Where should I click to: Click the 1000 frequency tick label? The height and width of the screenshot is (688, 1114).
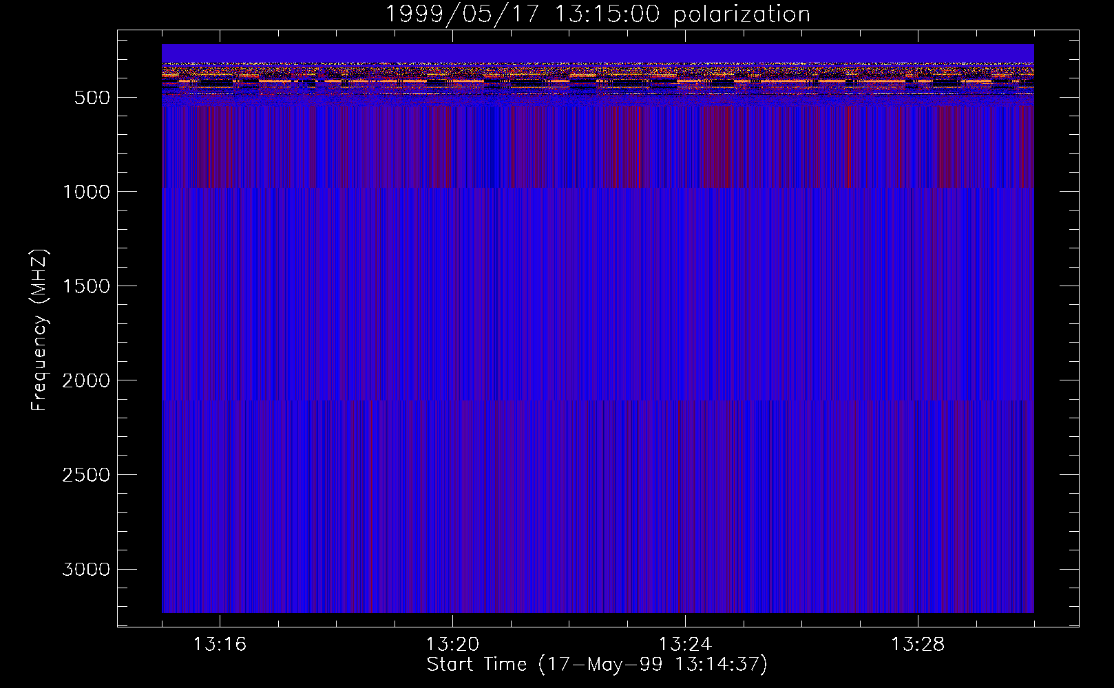click(86, 192)
